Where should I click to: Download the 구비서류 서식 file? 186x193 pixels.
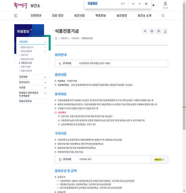[159, 160]
